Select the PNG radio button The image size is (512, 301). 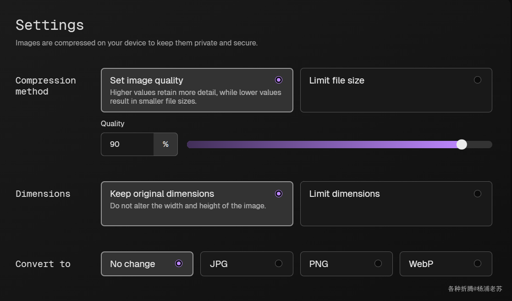pos(378,263)
